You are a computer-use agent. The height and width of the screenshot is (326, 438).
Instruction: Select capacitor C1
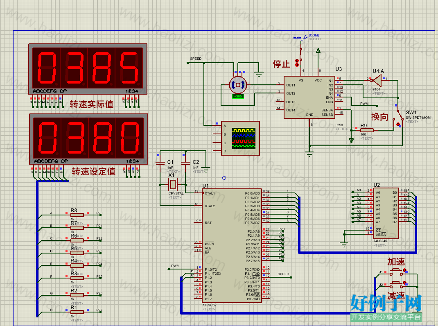(160, 163)
